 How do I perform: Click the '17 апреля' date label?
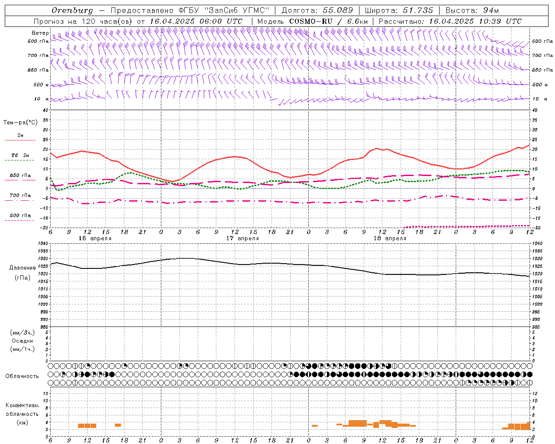[242, 238]
